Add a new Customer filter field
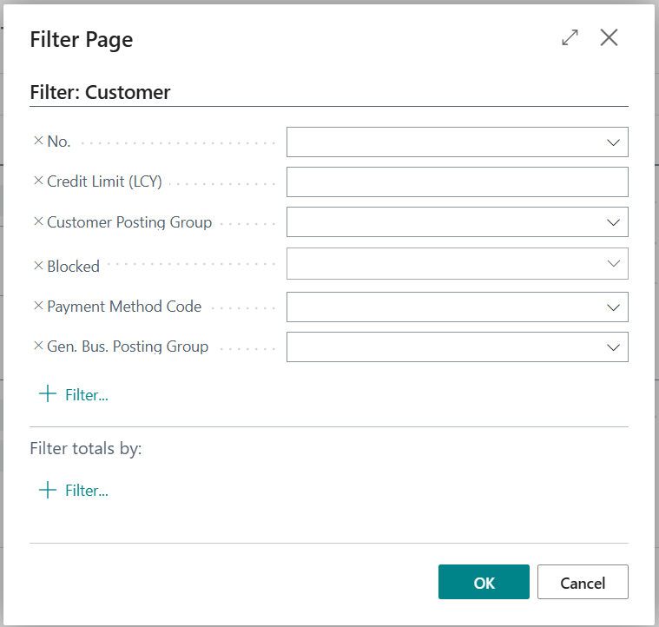This screenshot has height=627, width=659. [x=74, y=394]
